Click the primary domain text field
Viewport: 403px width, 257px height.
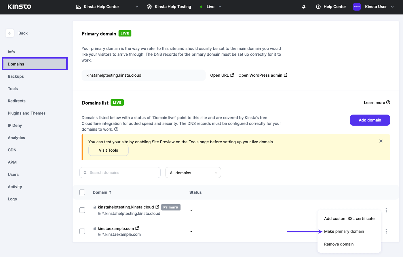tap(144, 75)
